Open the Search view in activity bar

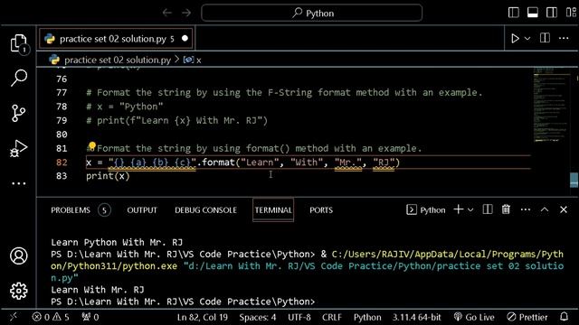pos(18,79)
